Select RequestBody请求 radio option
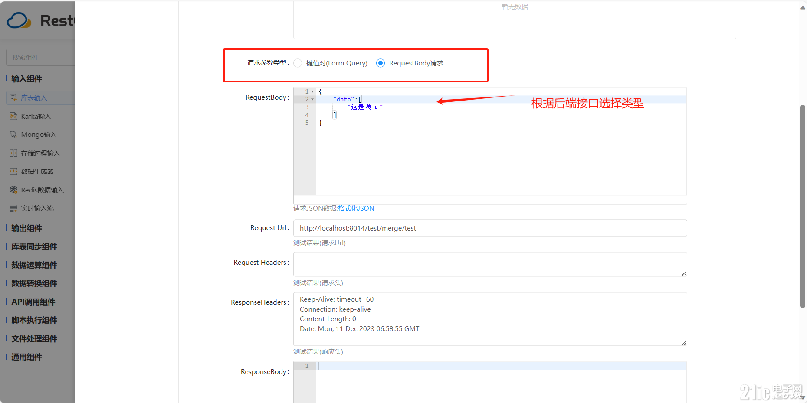 [381, 63]
